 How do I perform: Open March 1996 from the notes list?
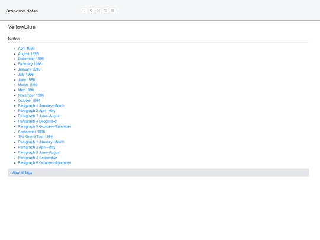pos(27,85)
